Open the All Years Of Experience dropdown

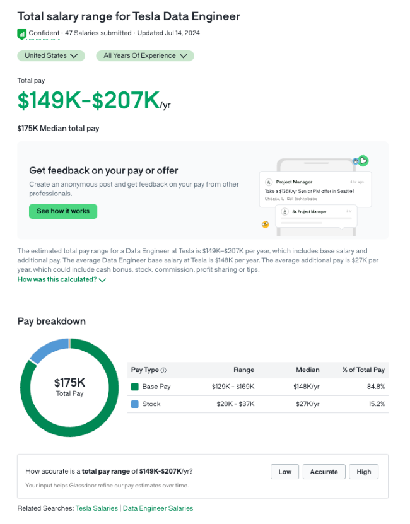click(145, 56)
